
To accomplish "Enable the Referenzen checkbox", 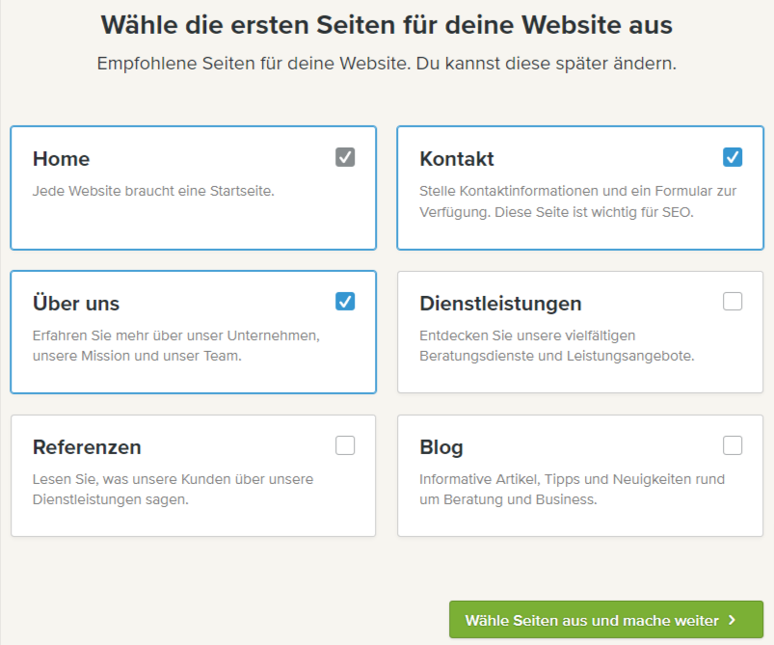I will pos(345,445).
